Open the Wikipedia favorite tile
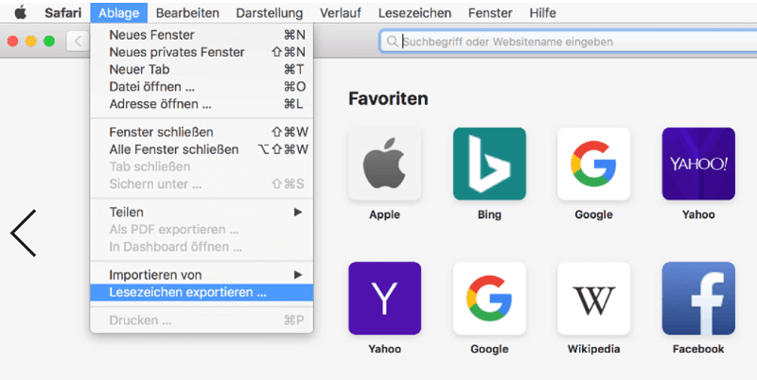 (594, 298)
